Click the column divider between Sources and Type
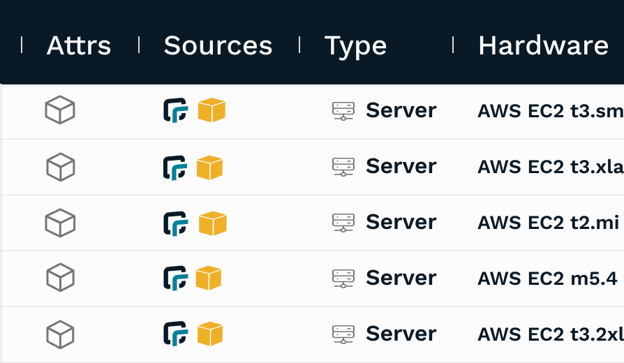The height and width of the screenshot is (363, 624). click(299, 45)
